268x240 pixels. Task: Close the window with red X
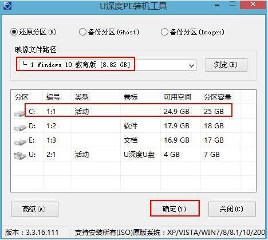(x=253, y=4)
